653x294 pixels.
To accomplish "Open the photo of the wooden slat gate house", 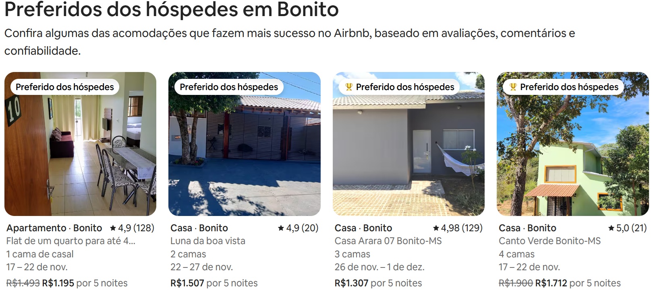I will pos(244,153).
